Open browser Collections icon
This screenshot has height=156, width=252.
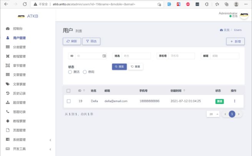tap(226, 4)
